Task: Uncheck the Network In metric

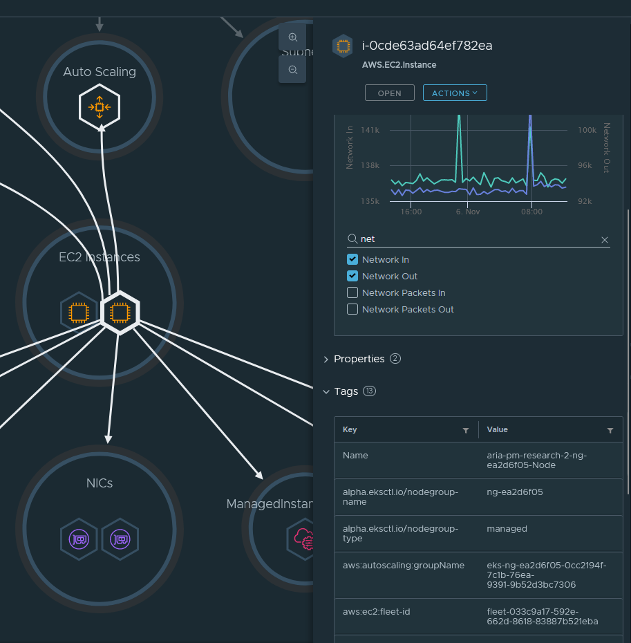Action: point(352,260)
